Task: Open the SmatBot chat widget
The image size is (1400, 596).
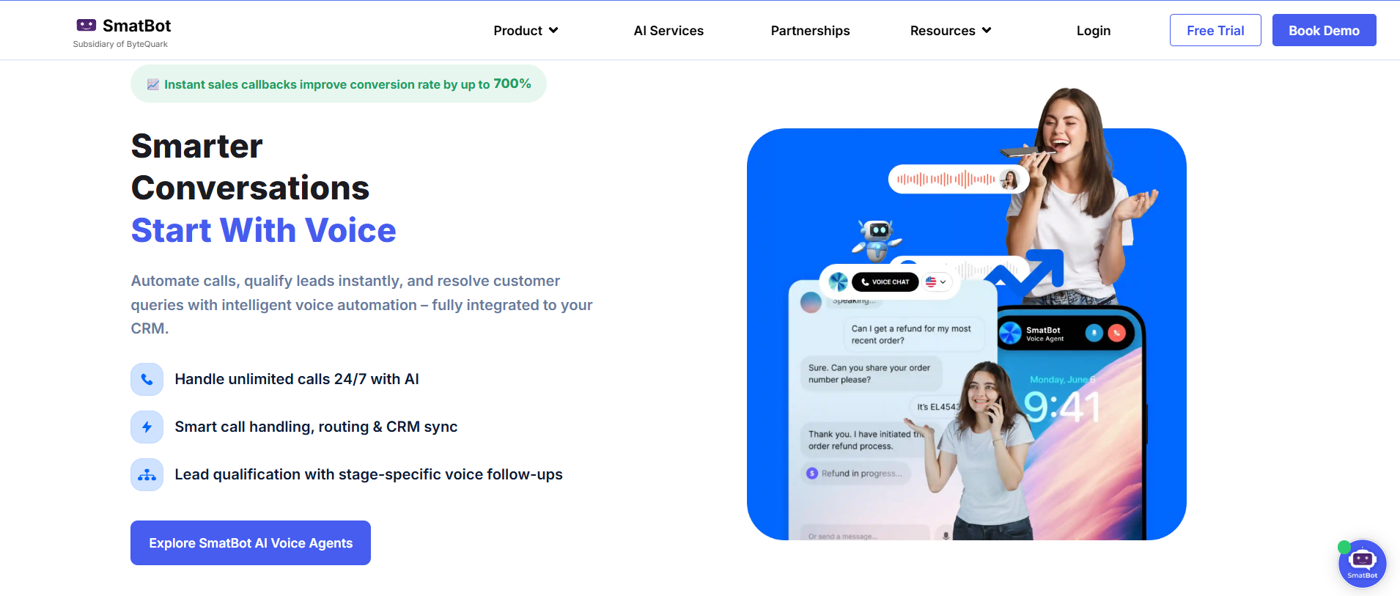Action: pos(1362,564)
